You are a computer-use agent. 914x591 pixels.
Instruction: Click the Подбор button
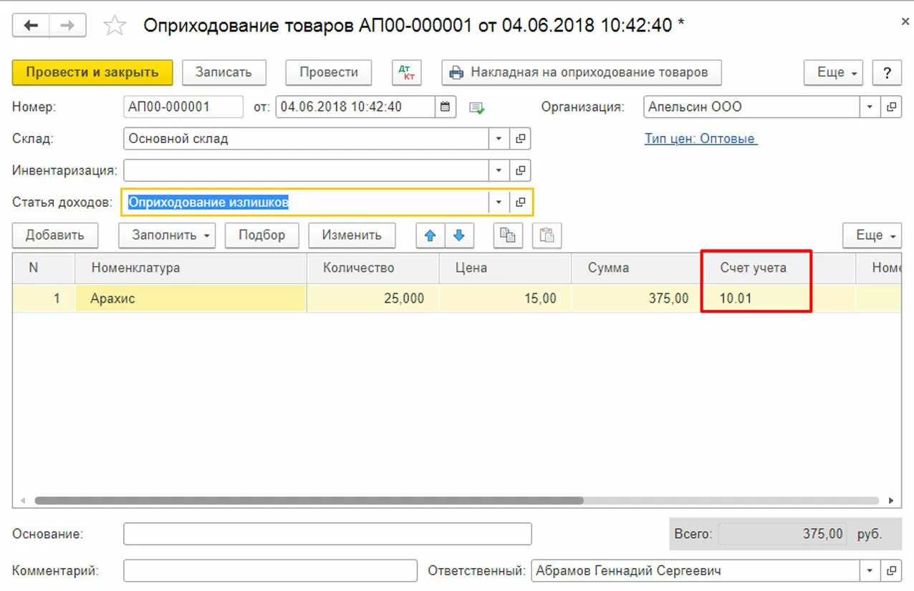262,235
